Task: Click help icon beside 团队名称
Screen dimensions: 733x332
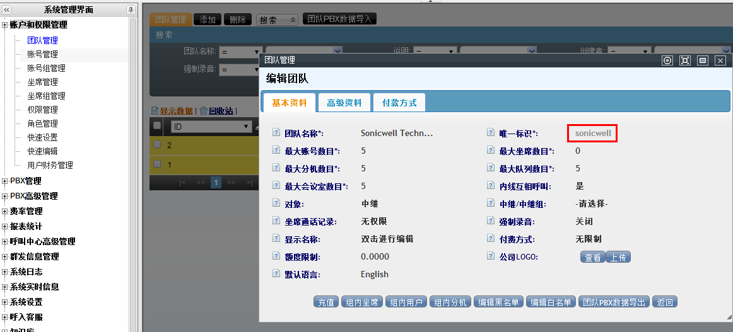Action: [276, 133]
